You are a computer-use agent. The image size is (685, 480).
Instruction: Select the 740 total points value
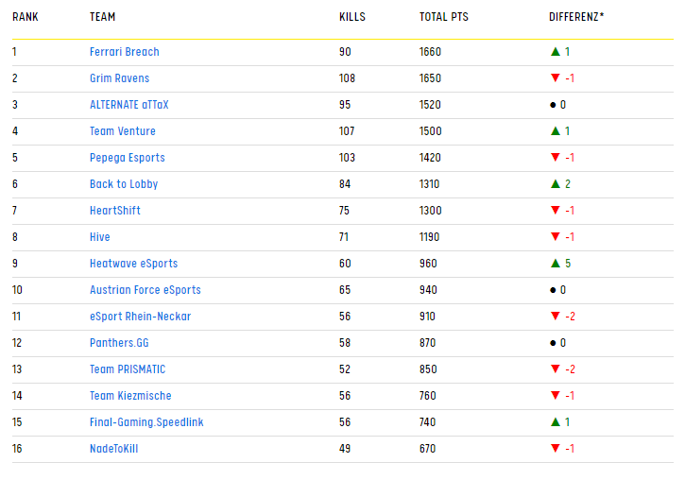(x=427, y=422)
